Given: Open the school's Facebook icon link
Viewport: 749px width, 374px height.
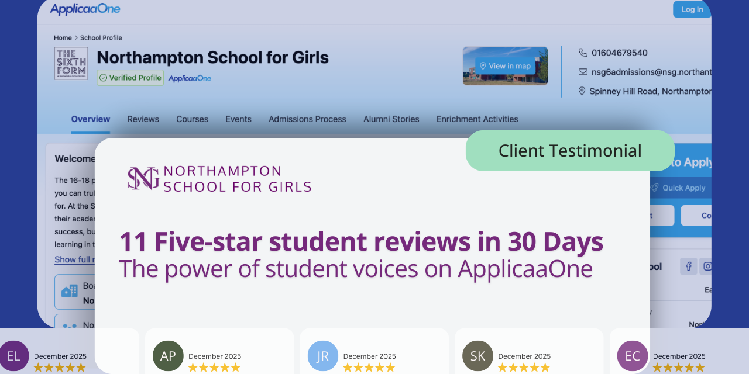Looking at the screenshot, I should [688, 266].
